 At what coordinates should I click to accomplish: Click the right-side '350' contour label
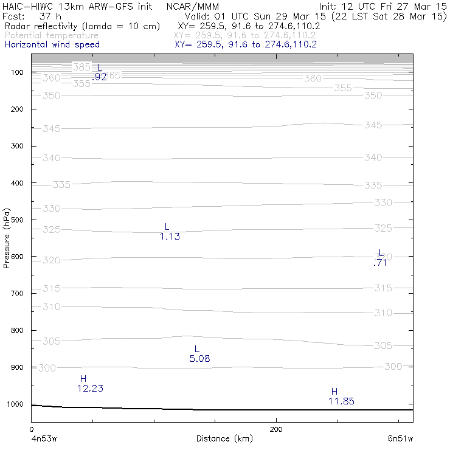tap(373, 95)
